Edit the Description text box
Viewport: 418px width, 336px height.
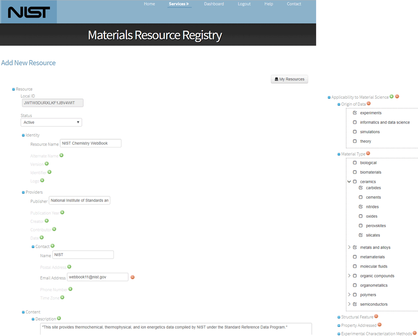[176, 329]
